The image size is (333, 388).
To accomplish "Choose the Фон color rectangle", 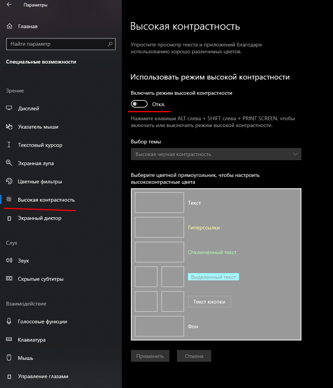I will click(x=159, y=326).
